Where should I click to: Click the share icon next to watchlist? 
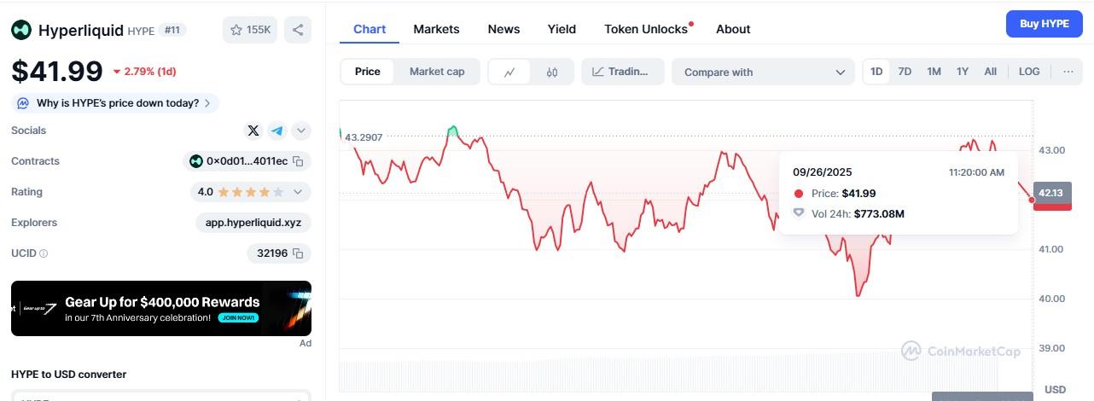click(x=298, y=30)
